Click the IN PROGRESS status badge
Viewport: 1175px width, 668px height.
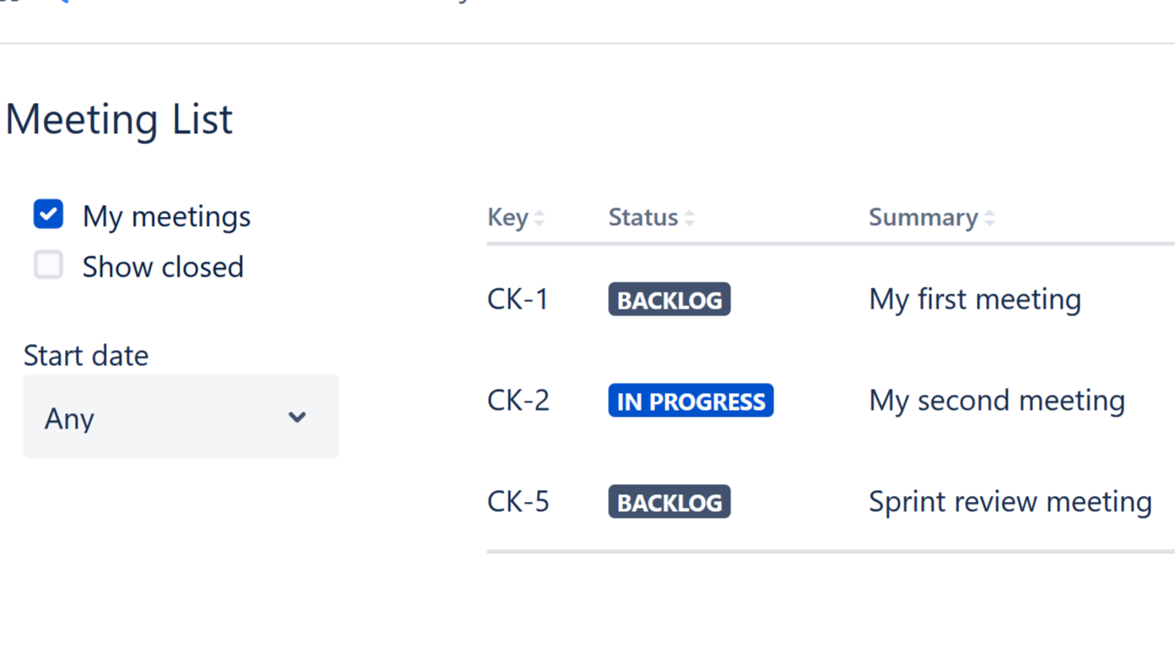[690, 401]
